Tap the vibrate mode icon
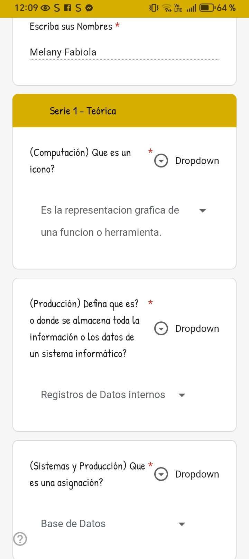The height and width of the screenshot is (559, 249). (x=154, y=8)
